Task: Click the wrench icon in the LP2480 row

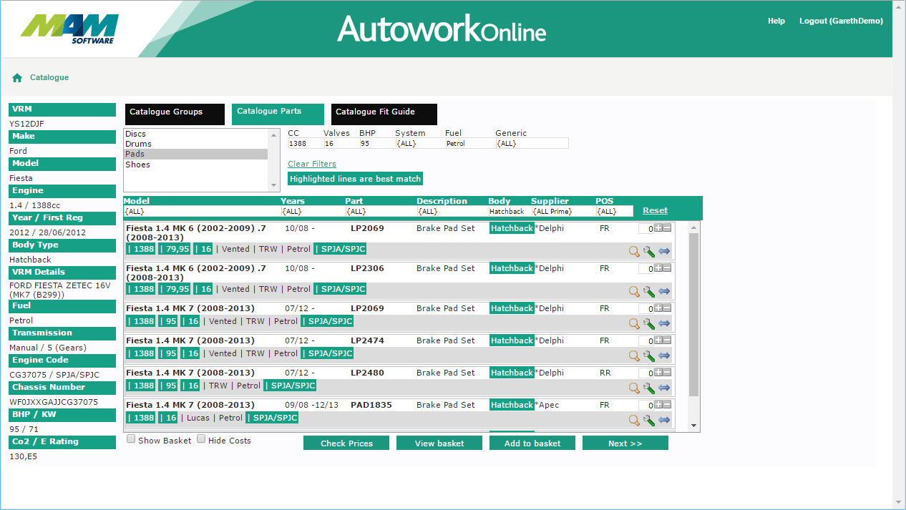Action: coord(649,388)
